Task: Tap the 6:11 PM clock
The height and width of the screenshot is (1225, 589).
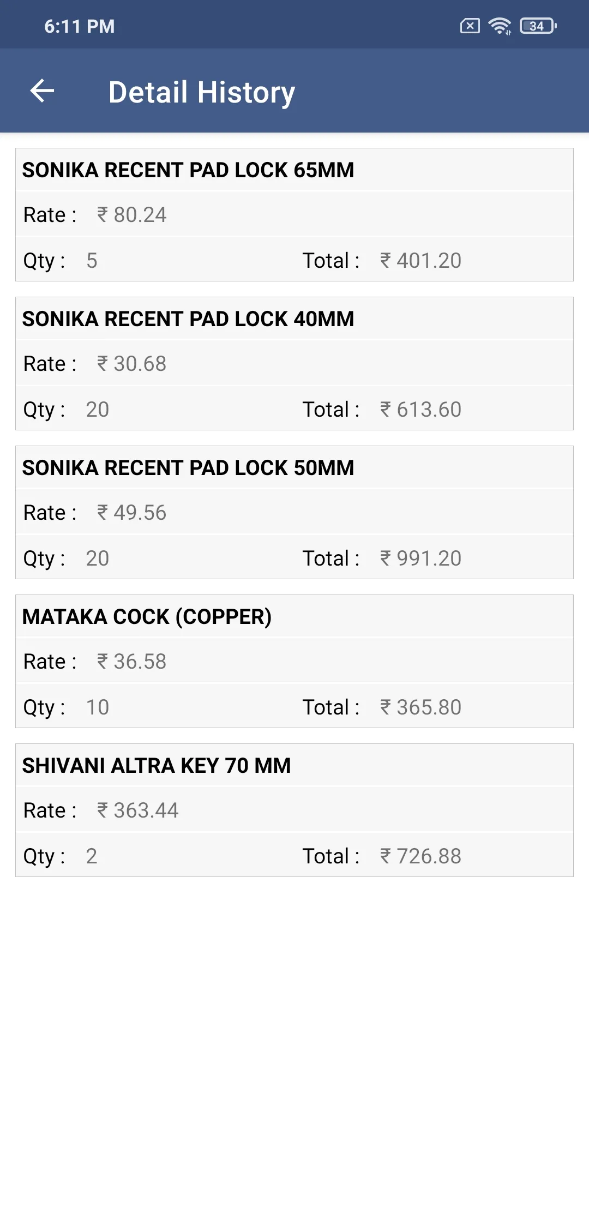Action: [80, 26]
